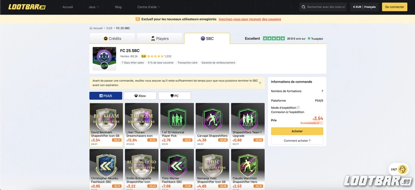The width and height of the screenshot is (415, 190).
Task: Click the €3,54 price on Beckham card
Action: coord(95,140)
